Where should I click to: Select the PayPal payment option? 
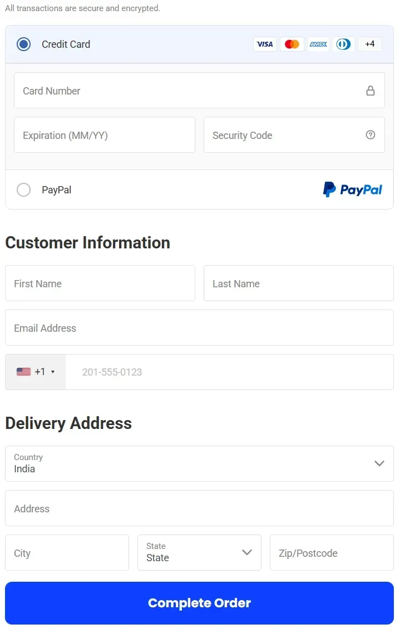coord(23,189)
